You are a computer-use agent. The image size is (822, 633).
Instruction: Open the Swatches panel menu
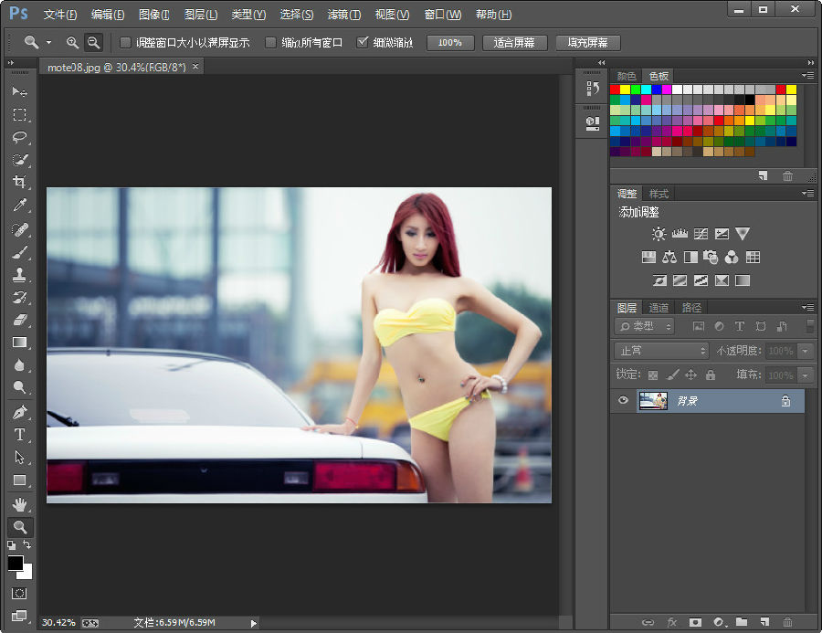click(x=807, y=76)
